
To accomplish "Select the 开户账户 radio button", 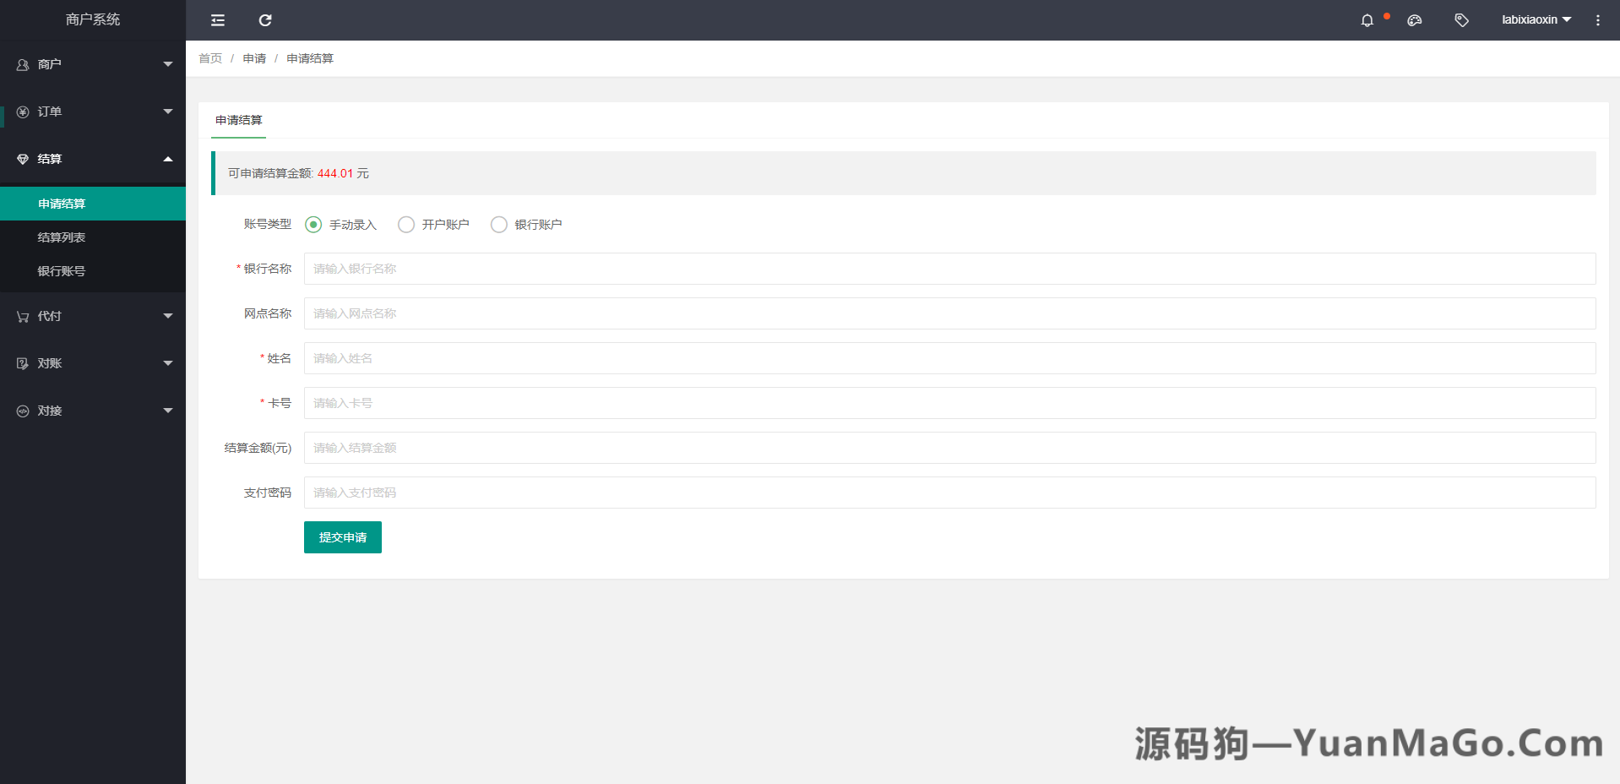I will 406,224.
